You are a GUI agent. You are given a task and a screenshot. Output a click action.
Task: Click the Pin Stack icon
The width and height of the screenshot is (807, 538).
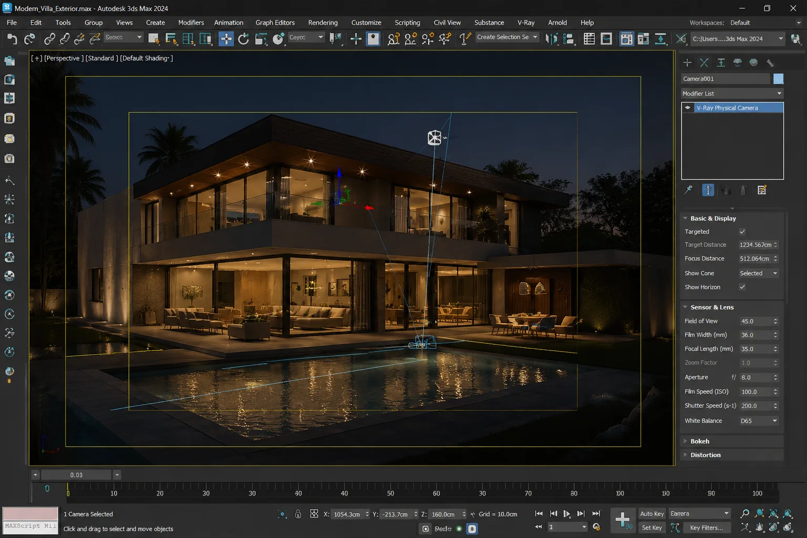(x=688, y=190)
